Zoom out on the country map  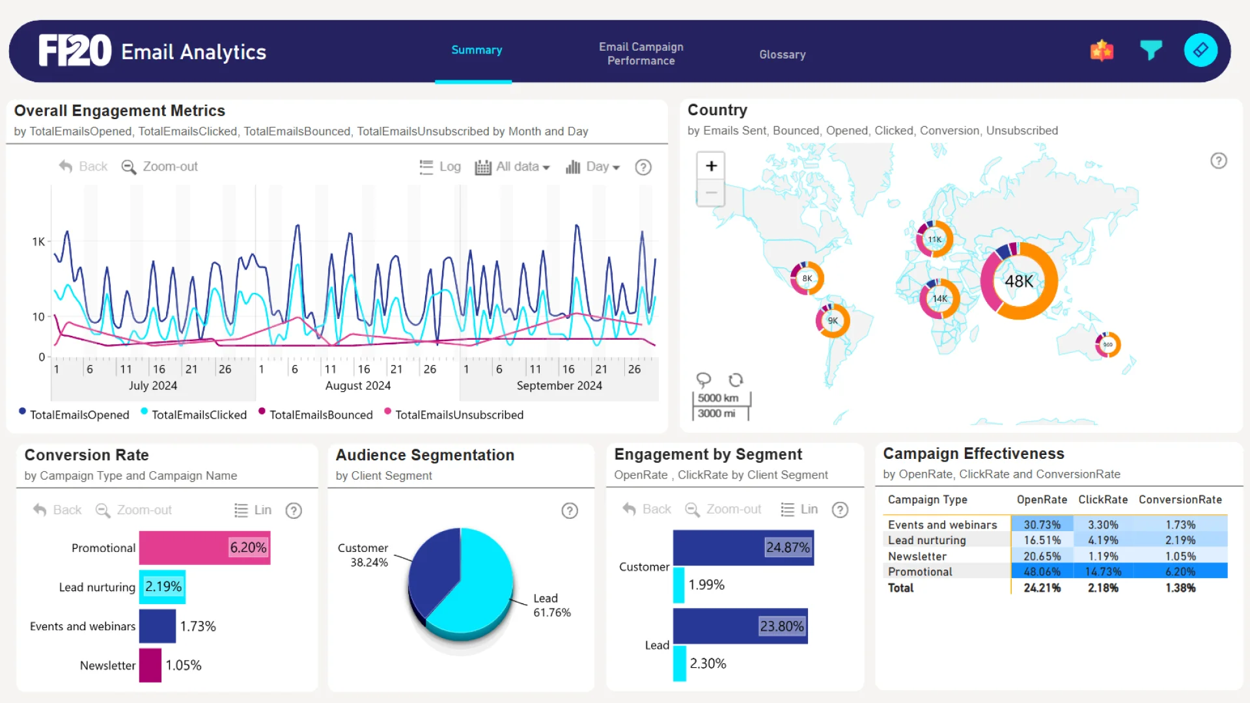711,193
